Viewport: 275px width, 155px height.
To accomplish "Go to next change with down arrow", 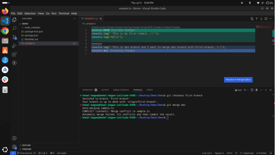I will 261,19.
